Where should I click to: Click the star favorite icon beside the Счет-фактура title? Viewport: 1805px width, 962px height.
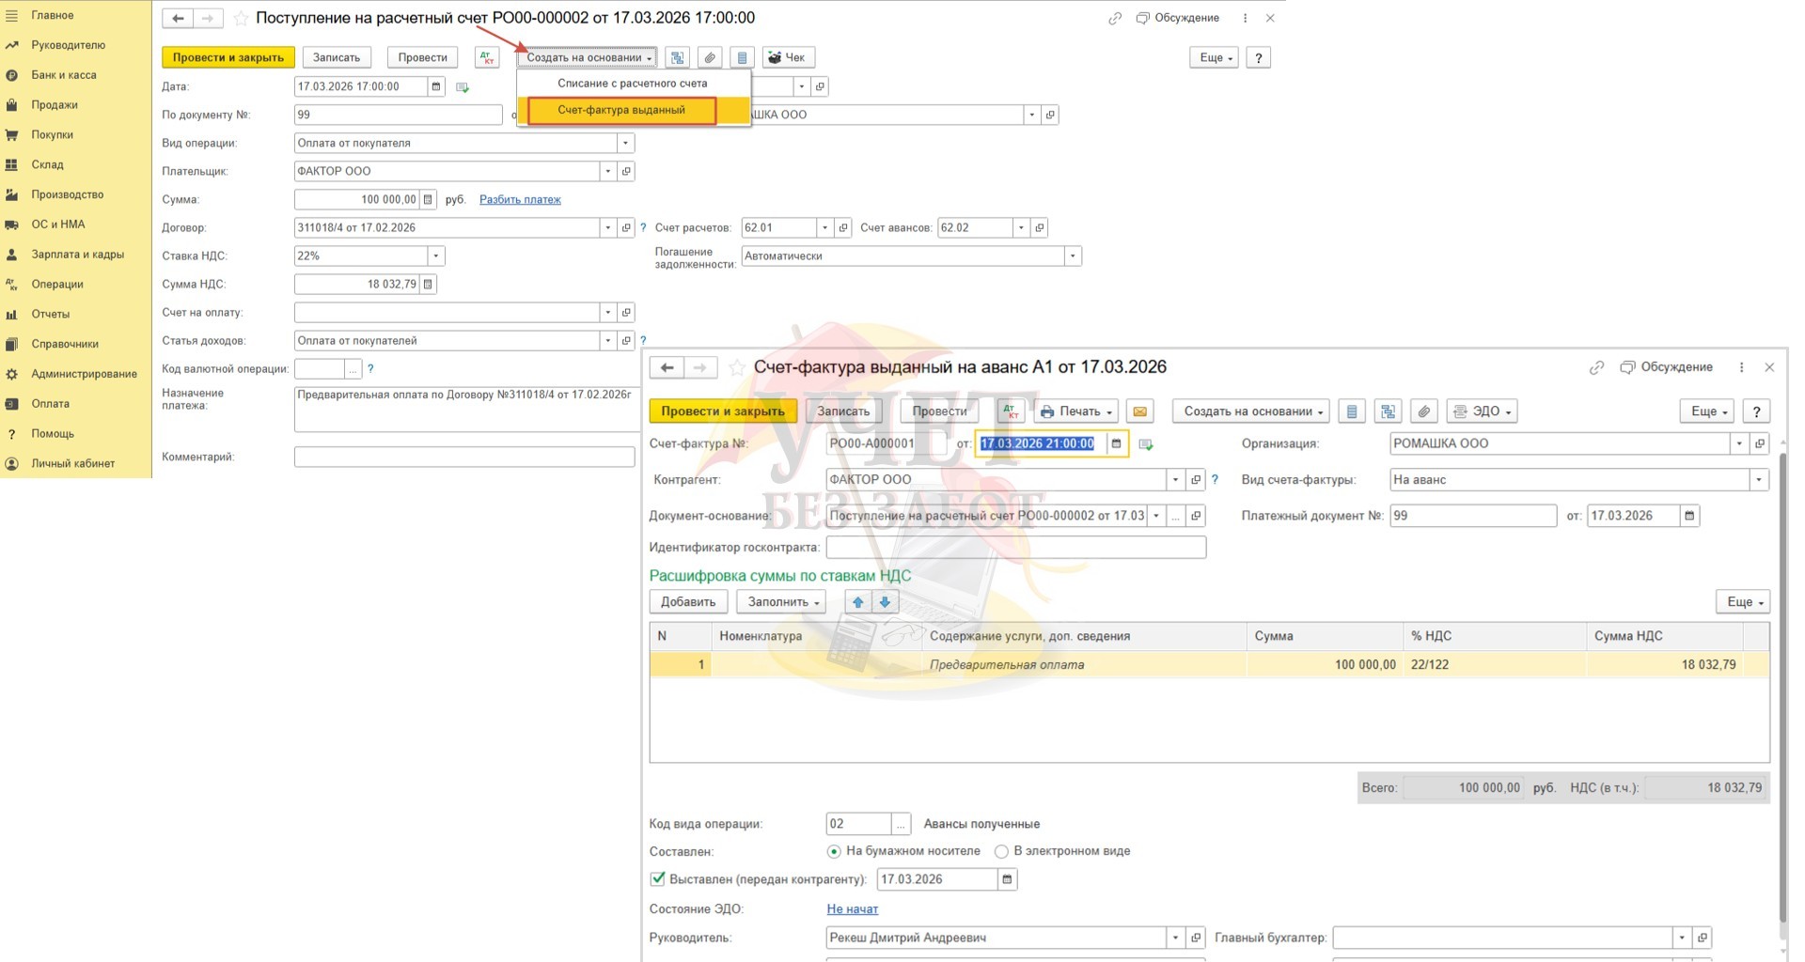737,367
